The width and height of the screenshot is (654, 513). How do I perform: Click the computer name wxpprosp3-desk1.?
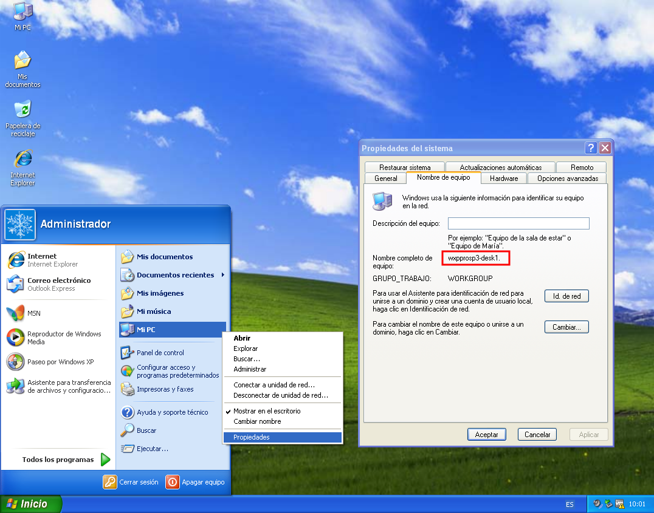(x=474, y=258)
